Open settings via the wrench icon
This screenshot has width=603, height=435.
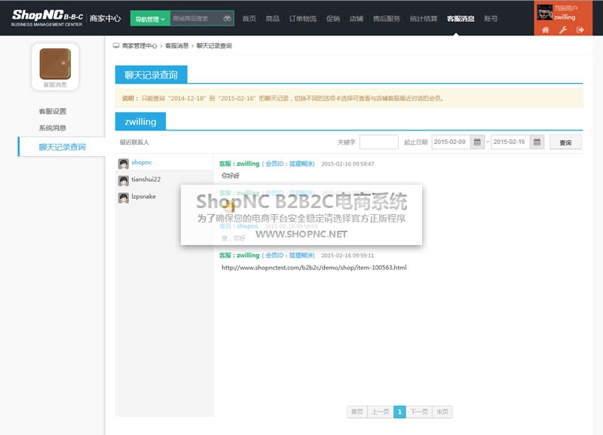[563, 29]
